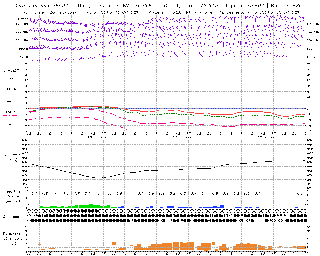Click the station name Yug_Taurovo_28097
The image size is (320, 256).
pos(42,6)
